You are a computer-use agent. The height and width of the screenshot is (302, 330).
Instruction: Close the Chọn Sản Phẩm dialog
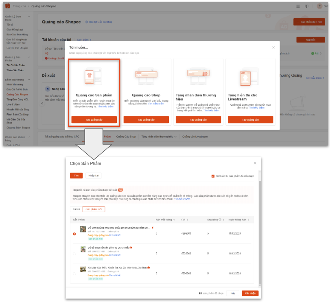255,163
